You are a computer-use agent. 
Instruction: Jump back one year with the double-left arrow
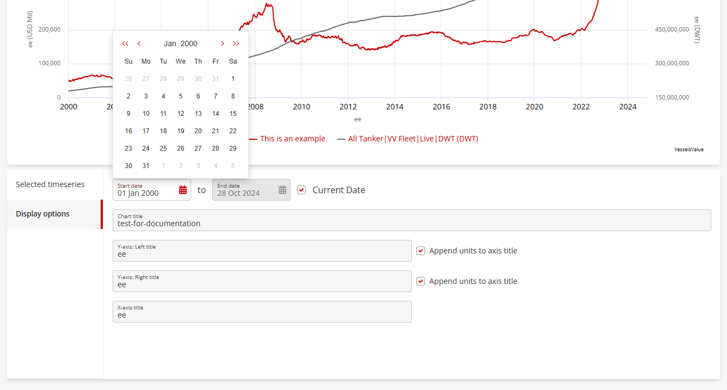tap(125, 44)
